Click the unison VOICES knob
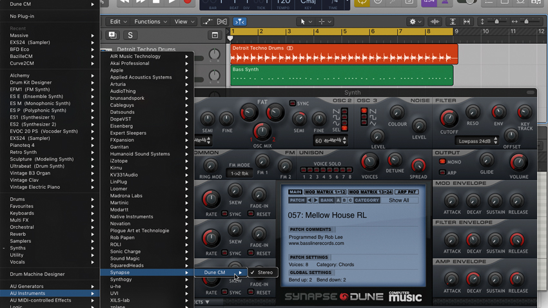Screen dimensions: 548x308 click(x=369, y=162)
